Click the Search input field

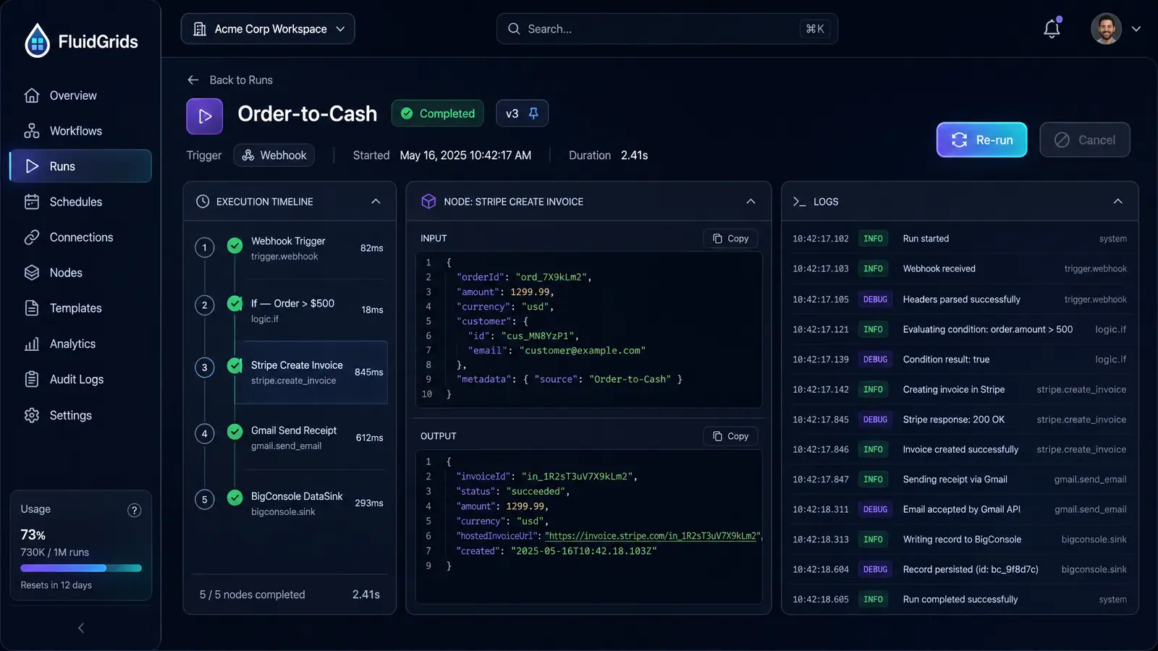[x=667, y=29]
